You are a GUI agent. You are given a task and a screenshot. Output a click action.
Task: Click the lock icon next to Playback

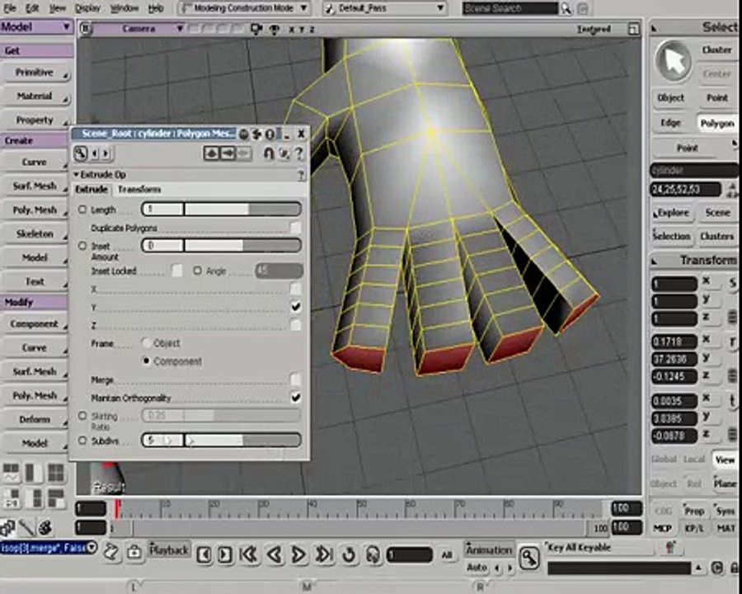pyautogui.click(x=134, y=551)
